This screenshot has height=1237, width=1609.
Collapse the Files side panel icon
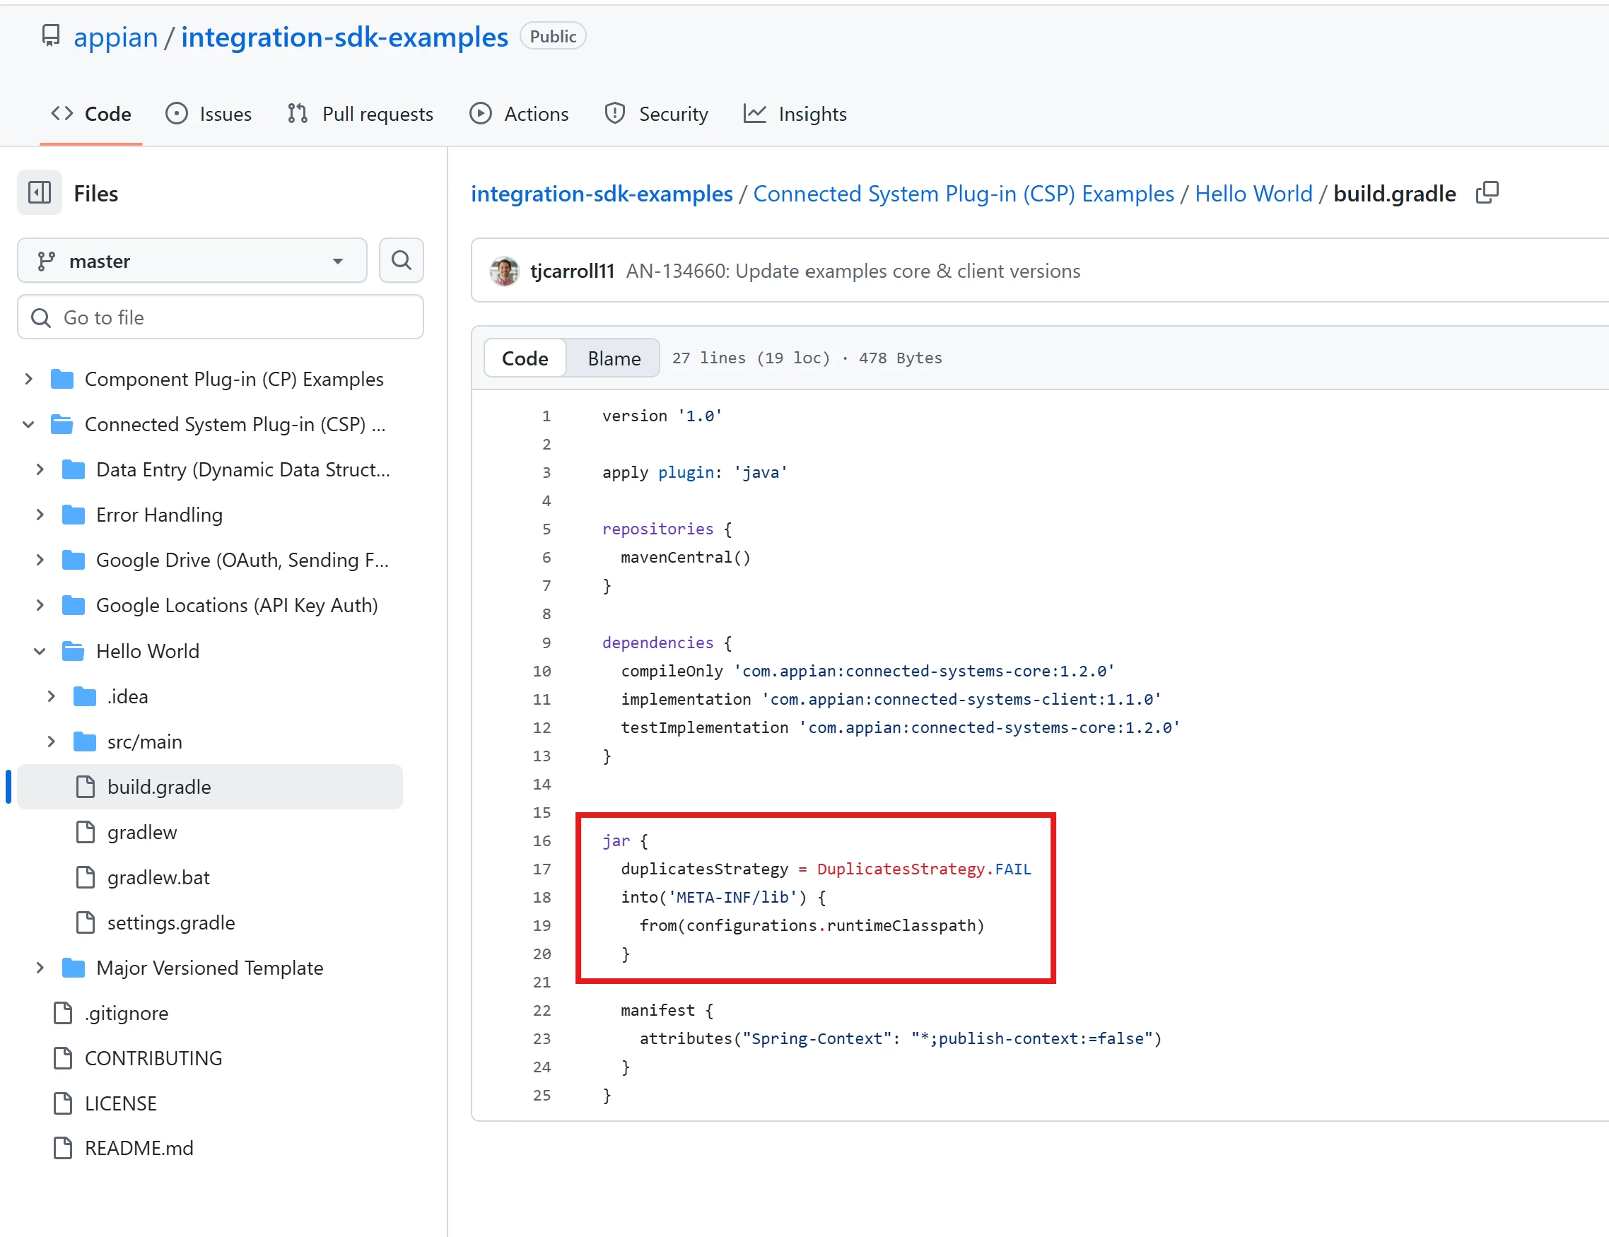pyautogui.click(x=40, y=193)
